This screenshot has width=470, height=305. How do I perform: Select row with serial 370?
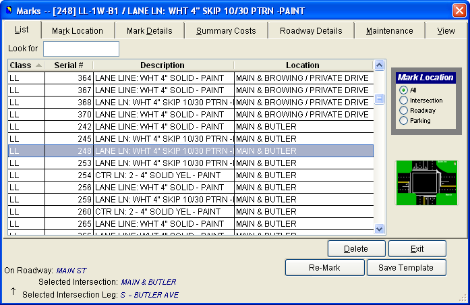click(x=191, y=115)
